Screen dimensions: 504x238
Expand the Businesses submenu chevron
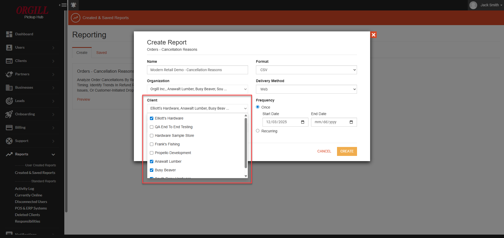point(53,88)
